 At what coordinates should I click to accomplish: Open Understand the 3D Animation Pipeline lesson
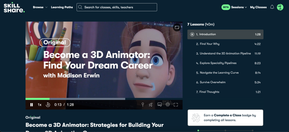tap(226, 53)
